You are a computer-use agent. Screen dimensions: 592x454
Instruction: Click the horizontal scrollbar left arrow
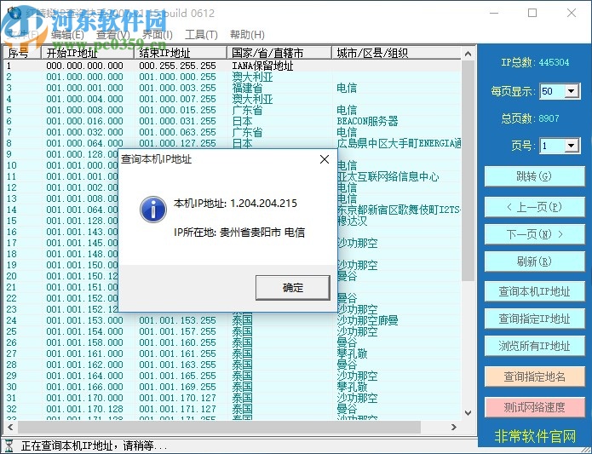[10, 428]
